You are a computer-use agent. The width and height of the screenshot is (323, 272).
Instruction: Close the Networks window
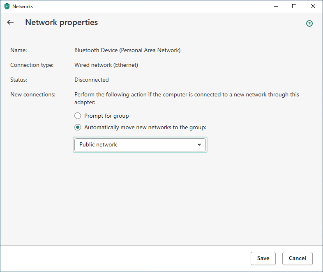pos(313,7)
